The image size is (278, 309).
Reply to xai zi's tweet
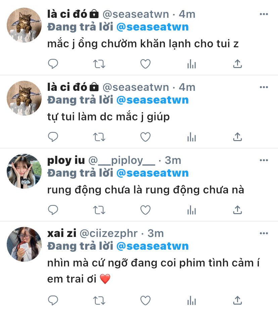click(53, 301)
